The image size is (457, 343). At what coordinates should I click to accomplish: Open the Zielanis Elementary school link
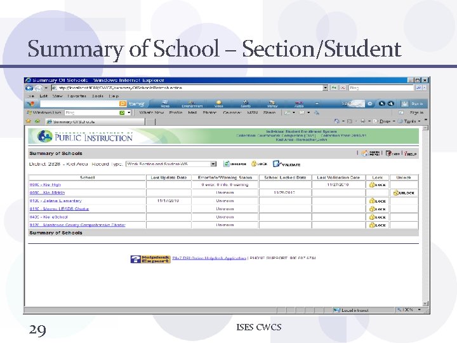point(56,201)
